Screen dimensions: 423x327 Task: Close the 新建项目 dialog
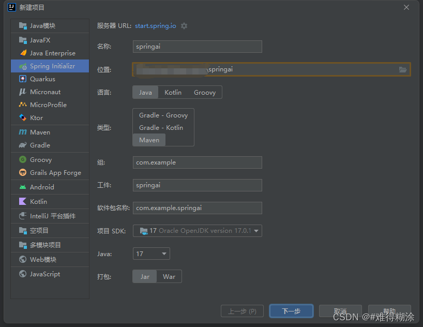(x=406, y=7)
